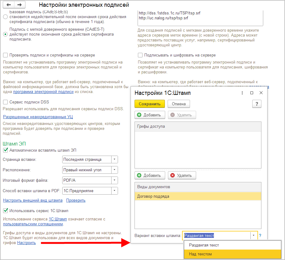Open the Страница вставки dropdown
The width and height of the screenshot is (285, 260).
[x=115, y=160]
